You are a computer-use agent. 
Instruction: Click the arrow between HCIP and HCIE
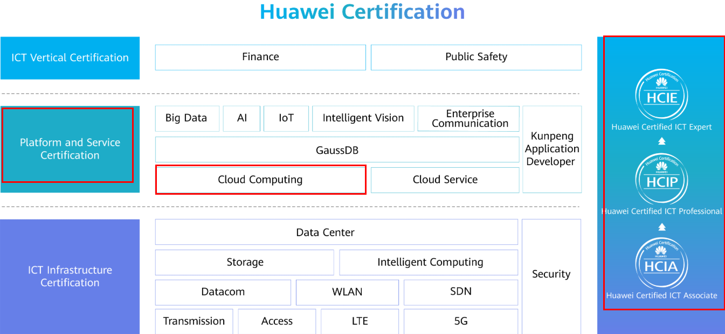pyautogui.click(x=662, y=141)
